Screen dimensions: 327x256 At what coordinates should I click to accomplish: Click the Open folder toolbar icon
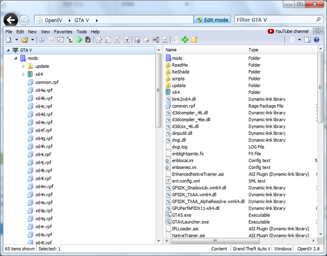(x=24, y=40)
